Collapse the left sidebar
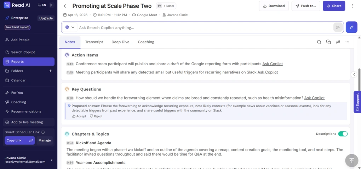The image size is (361, 169). coord(52,5)
